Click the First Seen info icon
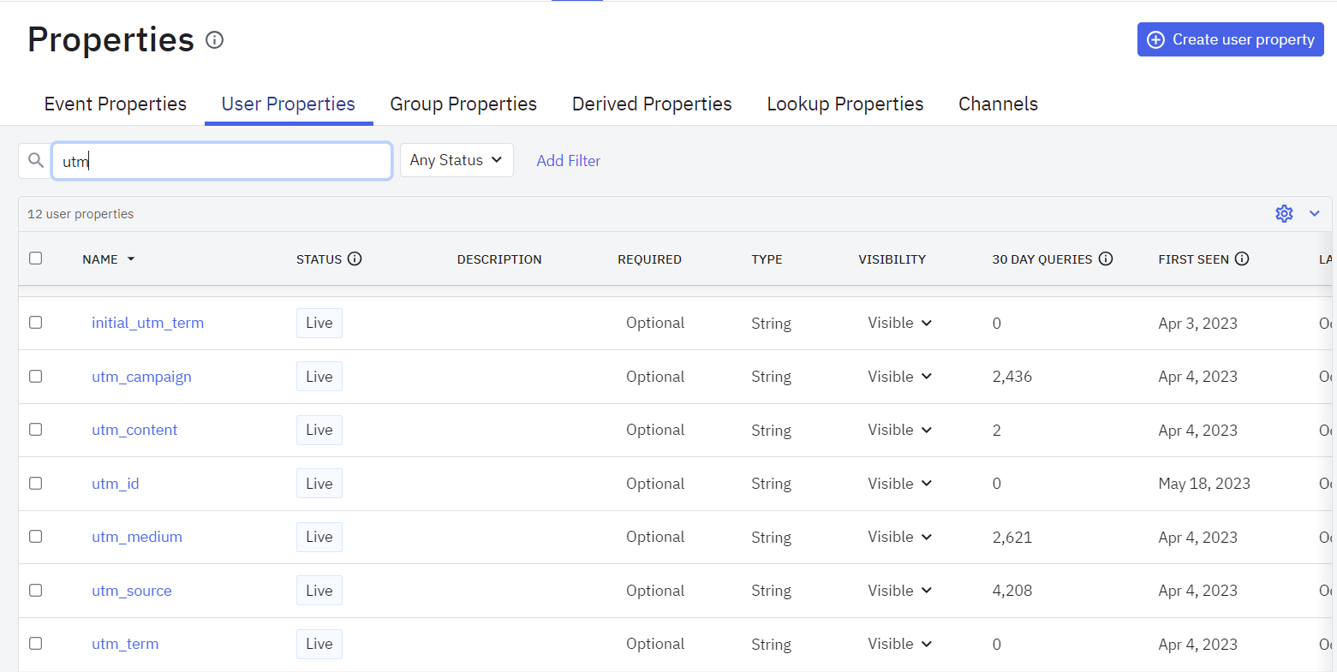This screenshot has width=1337, height=672. (x=1242, y=259)
